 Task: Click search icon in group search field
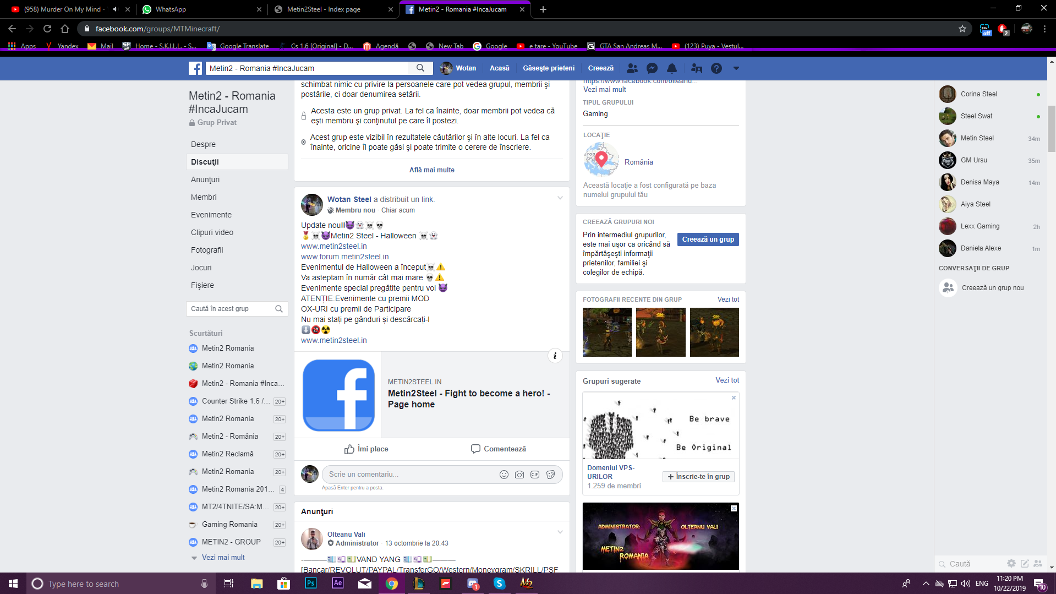coord(279,309)
